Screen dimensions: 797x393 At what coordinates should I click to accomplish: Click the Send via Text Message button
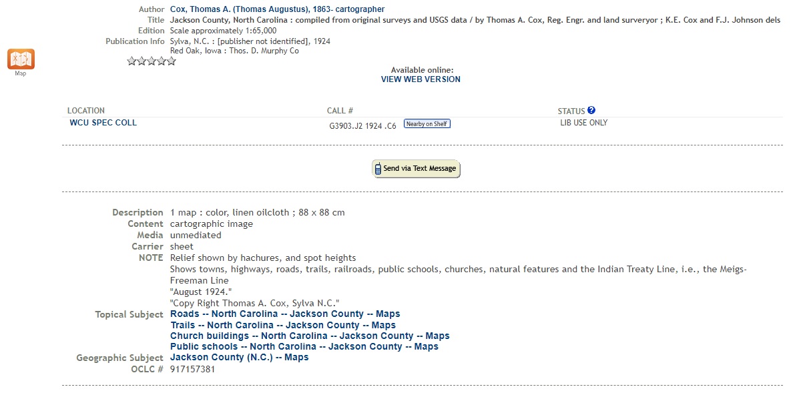point(416,169)
